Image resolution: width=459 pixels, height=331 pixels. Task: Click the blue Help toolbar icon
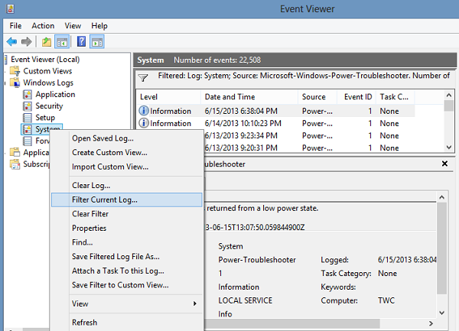coord(82,41)
